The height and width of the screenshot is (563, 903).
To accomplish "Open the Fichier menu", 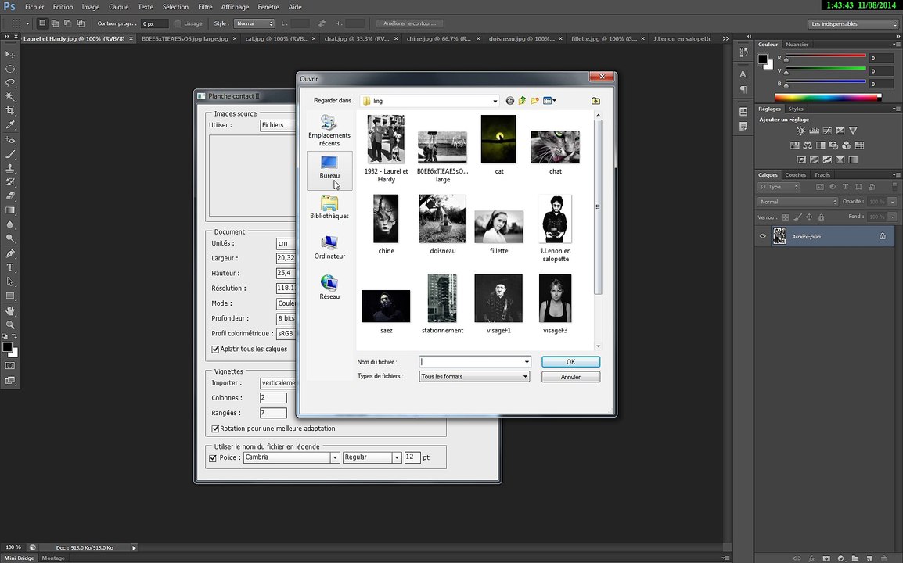I will [34, 7].
